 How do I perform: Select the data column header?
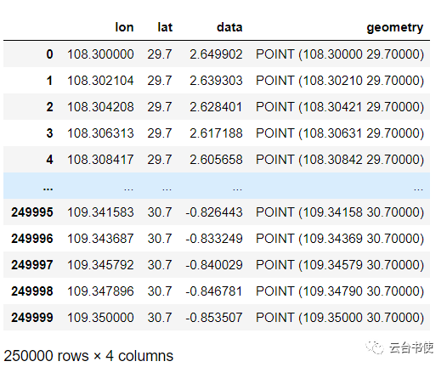(x=229, y=27)
